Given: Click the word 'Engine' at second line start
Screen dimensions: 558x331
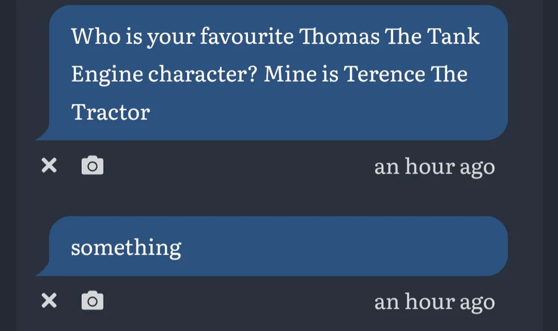Looking at the screenshot, I should [x=107, y=75].
